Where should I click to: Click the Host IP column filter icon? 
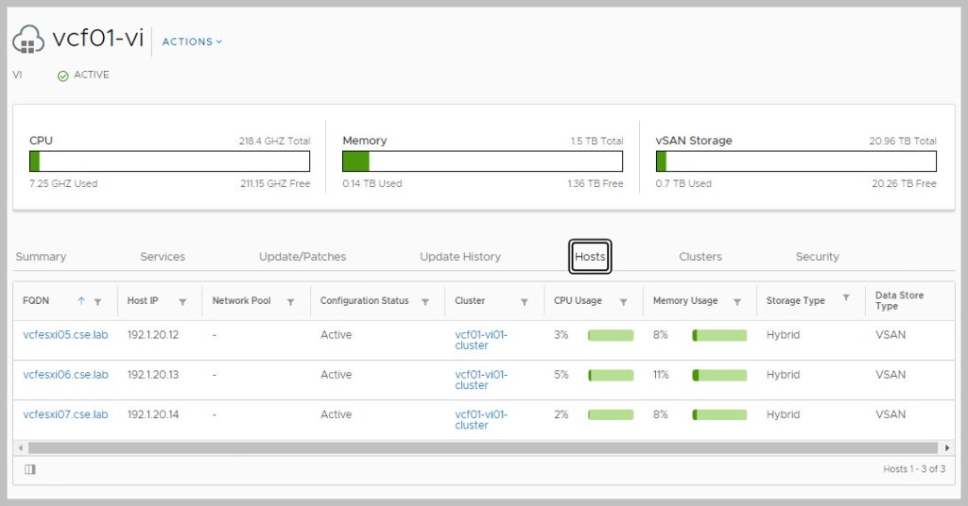(182, 302)
